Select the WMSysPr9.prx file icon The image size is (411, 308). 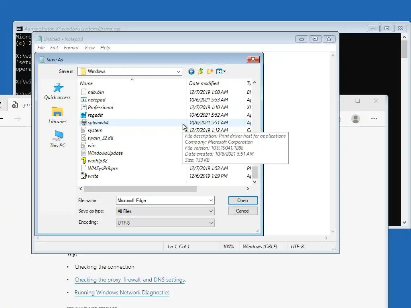(83, 168)
